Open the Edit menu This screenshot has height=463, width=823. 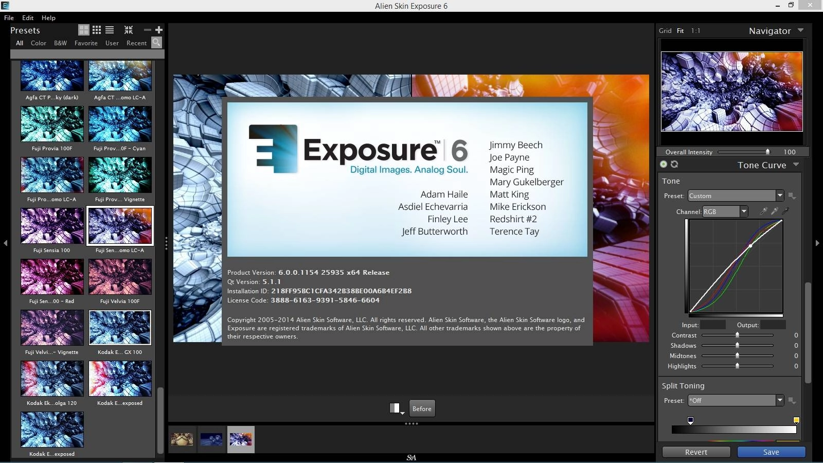28,17
